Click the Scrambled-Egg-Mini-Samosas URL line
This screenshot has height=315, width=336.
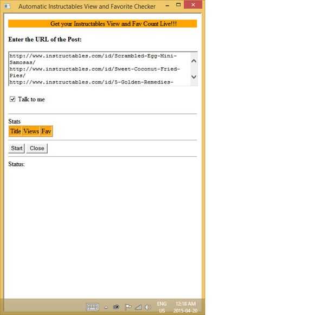tap(93, 59)
